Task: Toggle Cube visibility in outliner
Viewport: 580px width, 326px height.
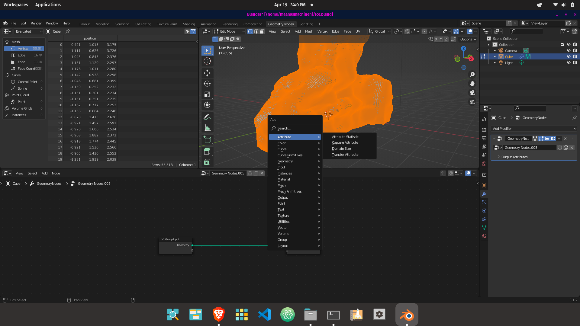Action: click(x=569, y=56)
